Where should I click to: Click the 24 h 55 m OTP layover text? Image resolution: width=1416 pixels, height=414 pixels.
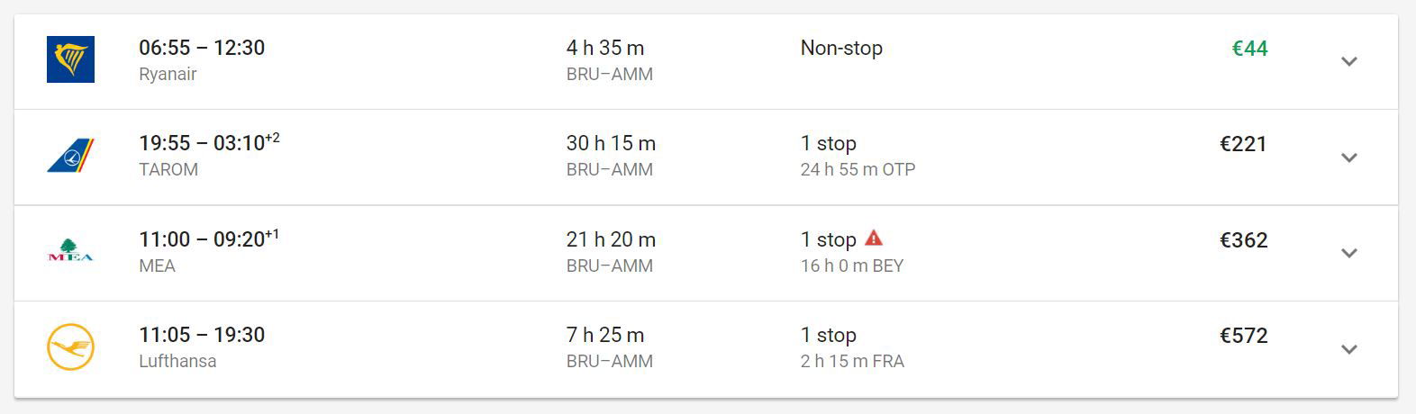pyautogui.click(x=858, y=169)
